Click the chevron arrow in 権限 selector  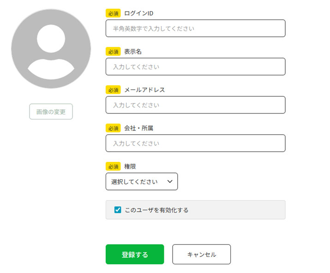(170, 181)
